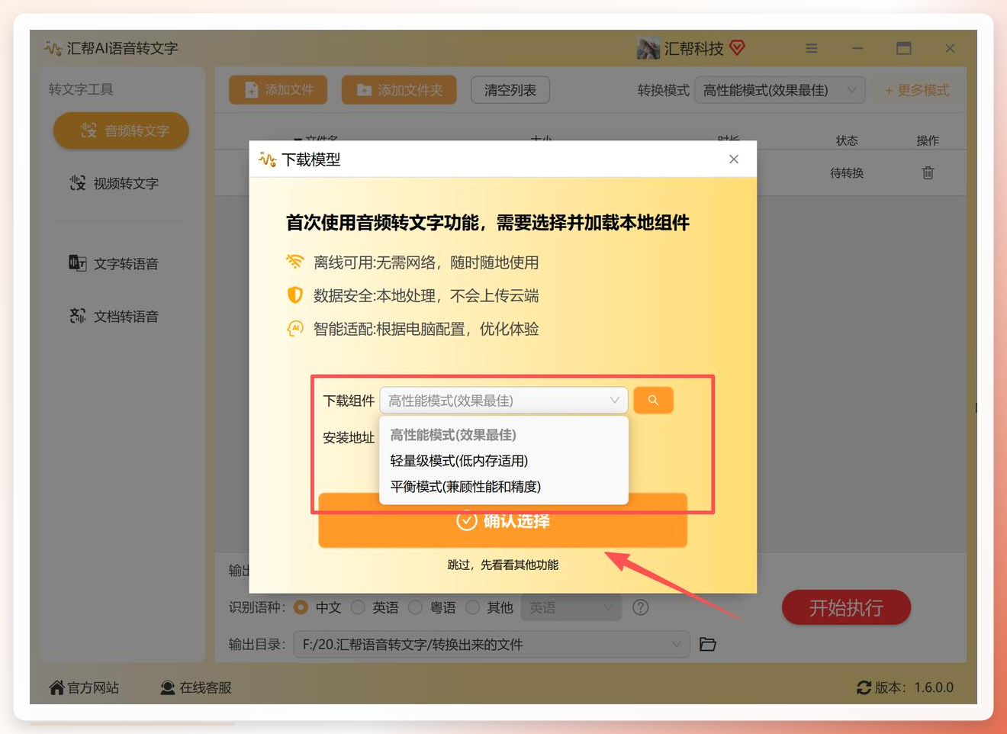Screen dimensions: 1007x734
Task: Click the 状态 column header
Action: coord(847,140)
